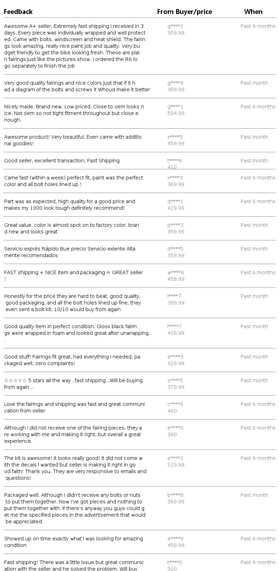Click the 504.99 price entry
Image resolution: width=279 pixels, height=571 pixels.
[x=176, y=113]
